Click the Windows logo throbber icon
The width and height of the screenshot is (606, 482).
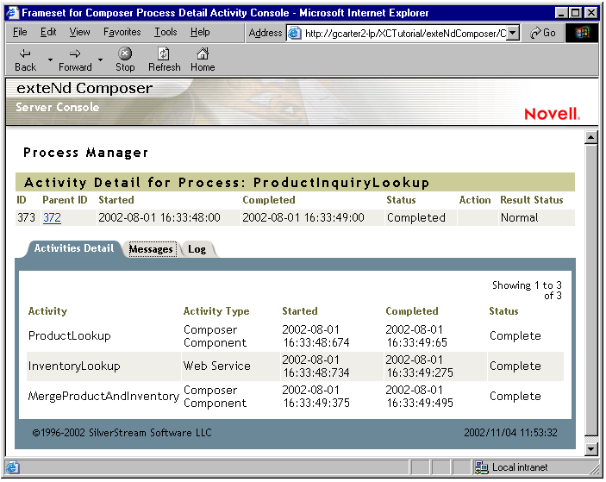coord(582,33)
